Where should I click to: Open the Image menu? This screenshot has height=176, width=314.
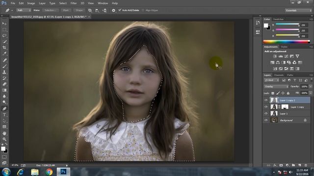tap(31, 3)
